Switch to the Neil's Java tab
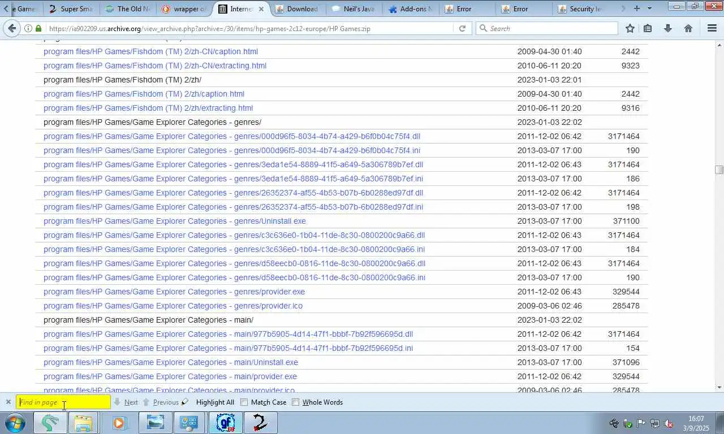The image size is (724, 434). point(354,8)
